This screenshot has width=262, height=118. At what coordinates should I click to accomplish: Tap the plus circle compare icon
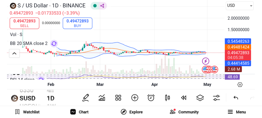(135, 98)
